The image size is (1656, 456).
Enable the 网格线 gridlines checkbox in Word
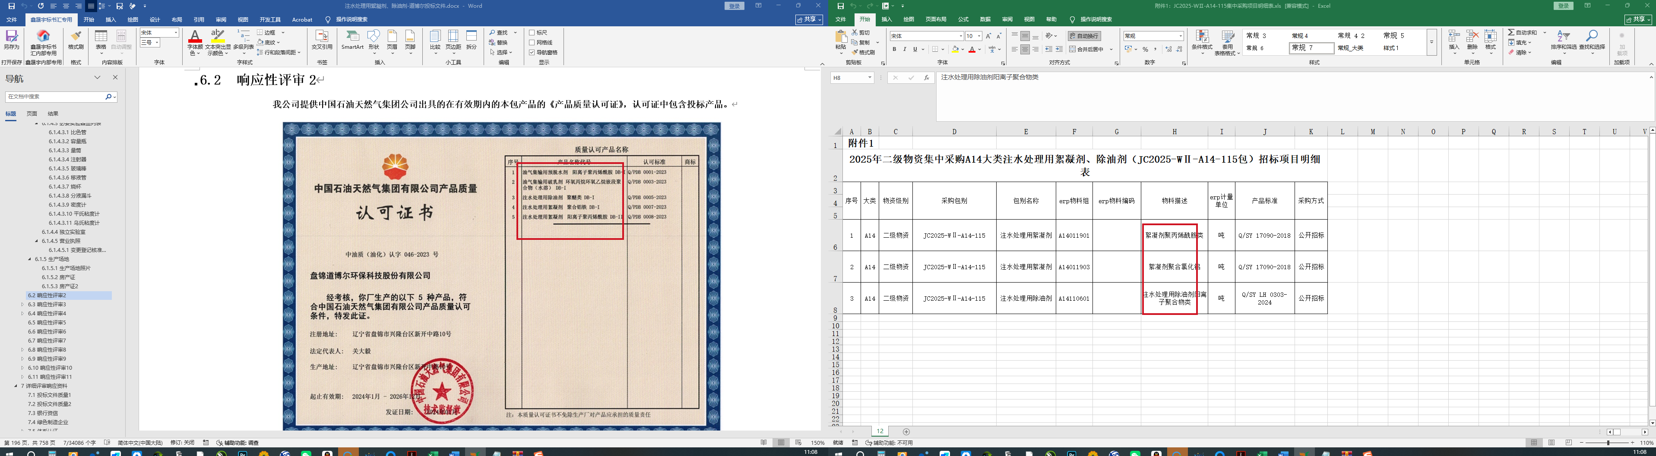click(x=532, y=42)
